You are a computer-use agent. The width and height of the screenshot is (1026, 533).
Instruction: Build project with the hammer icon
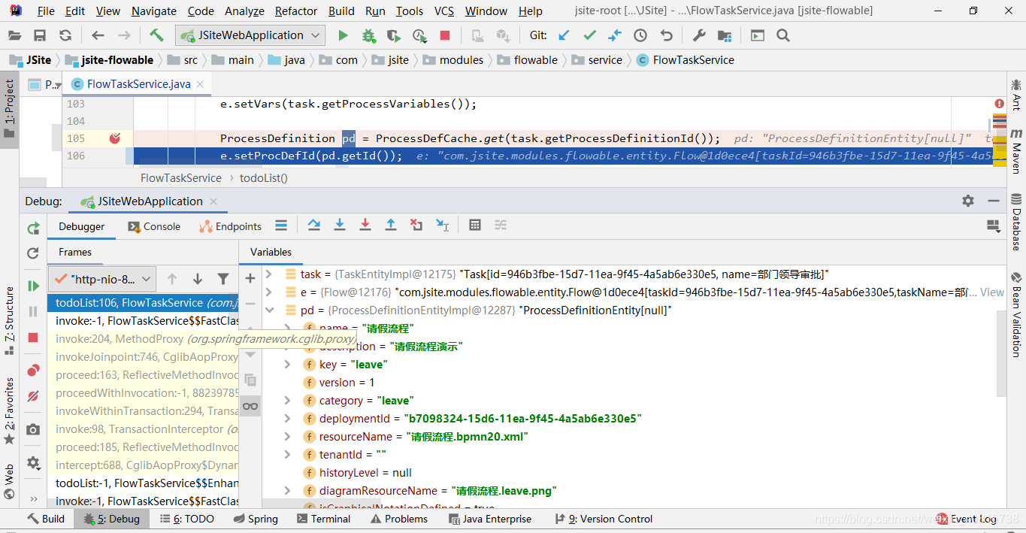(x=156, y=35)
